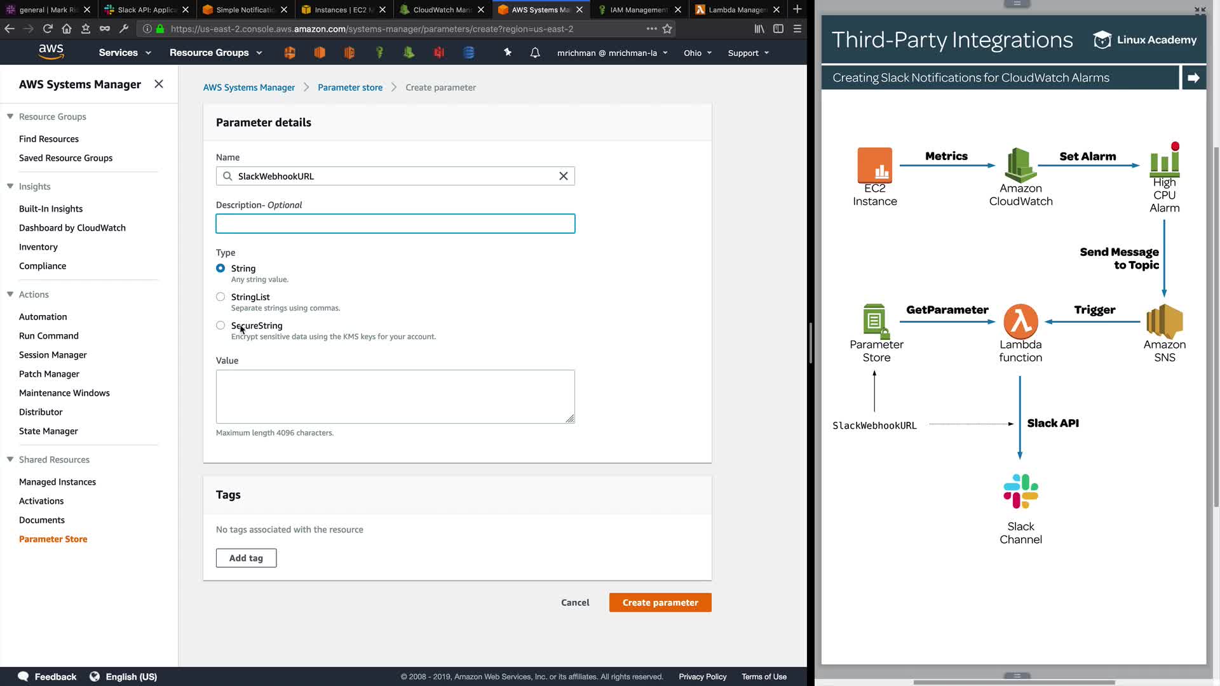
Task: Select the String type radio button
Action: click(x=220, y=268)
